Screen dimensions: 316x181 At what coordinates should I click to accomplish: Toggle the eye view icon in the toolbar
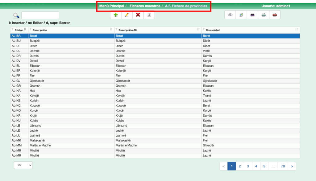[230, 15]
